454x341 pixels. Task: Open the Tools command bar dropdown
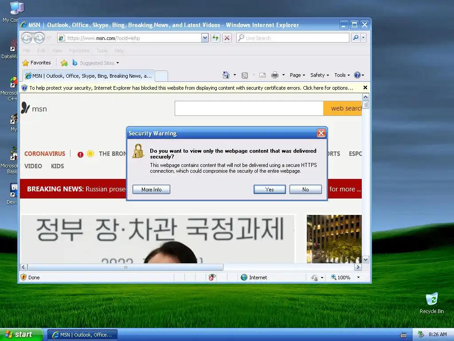342,75
